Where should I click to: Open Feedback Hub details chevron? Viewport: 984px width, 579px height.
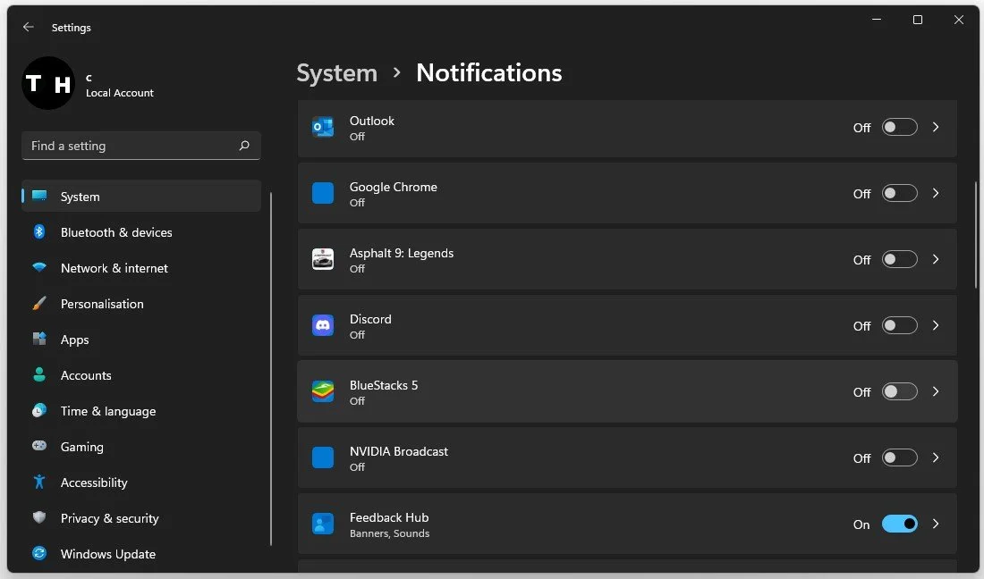coord(936,524)
